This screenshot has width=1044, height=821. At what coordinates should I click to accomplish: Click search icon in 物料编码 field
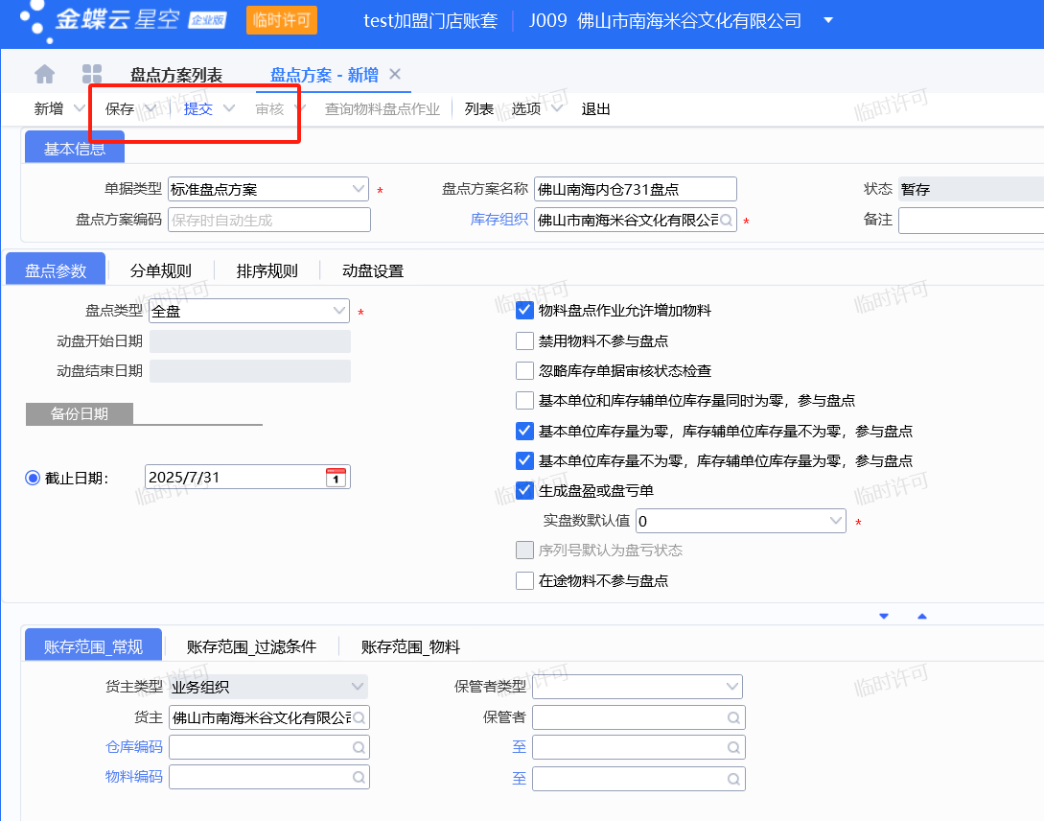[x=359, y=777]
